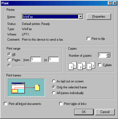
Task: Open printer Properties
Action: [99, 17]
